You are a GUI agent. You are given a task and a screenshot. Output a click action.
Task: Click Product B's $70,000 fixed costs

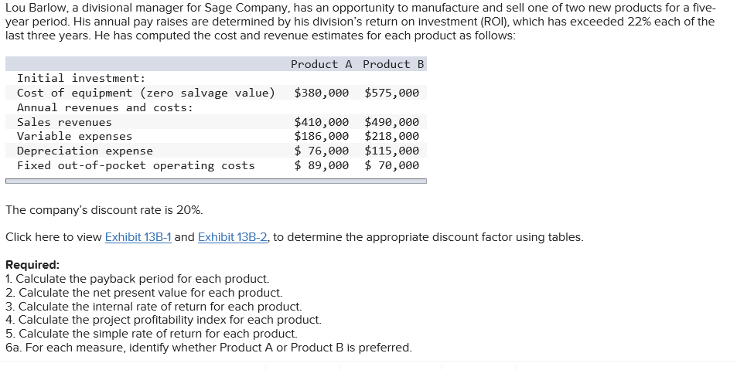click(x=391, y=165)
